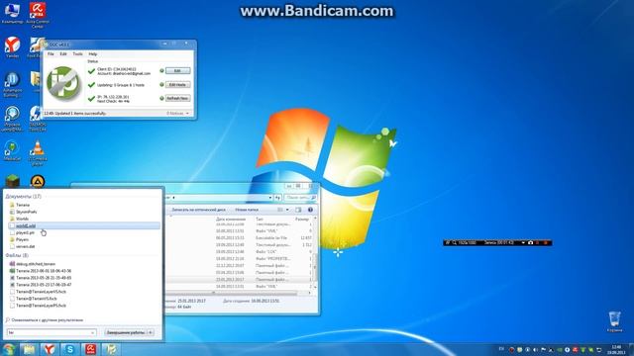Image resolution: width=634 pixels, height=356 pixels.
Task: Click the volume speaker tray icon
Action: pyautogui.click(x=535, y=349)
